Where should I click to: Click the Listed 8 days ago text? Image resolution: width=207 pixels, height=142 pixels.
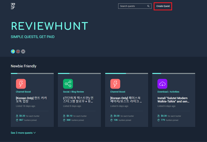[x=72, y=106]
